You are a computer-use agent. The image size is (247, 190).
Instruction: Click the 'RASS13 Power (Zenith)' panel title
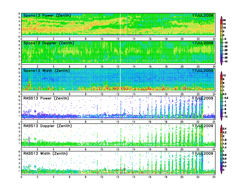coord(46,98)
